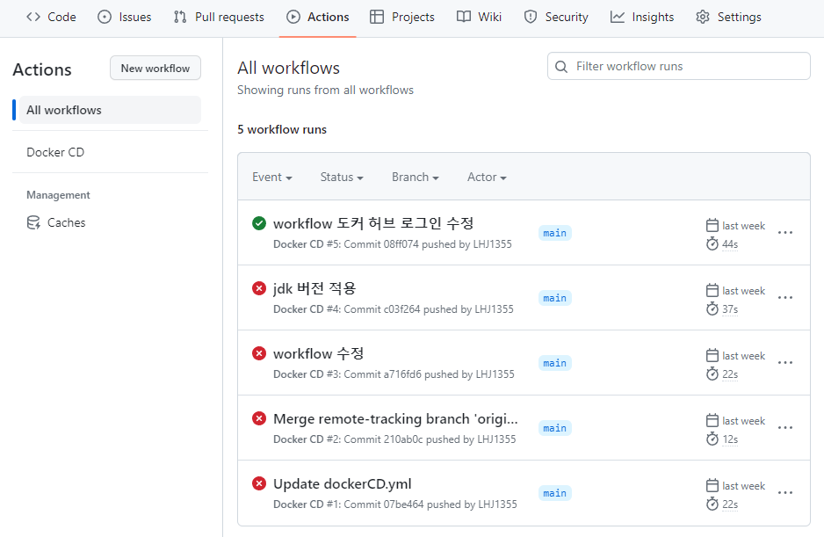This screenshot has height=537, width=824.
Task: Click main branch label on run #2
Action: pos(555,428)
